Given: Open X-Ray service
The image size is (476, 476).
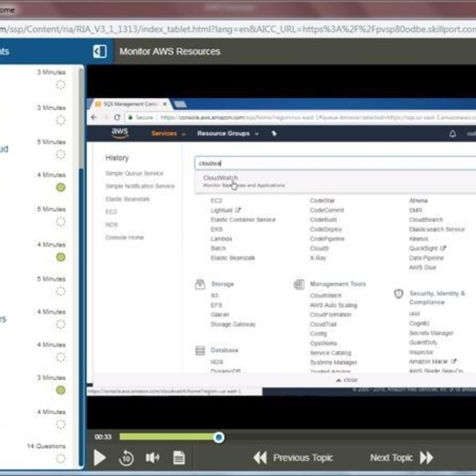Looking at the screenshot, I should tap(318, 258).
